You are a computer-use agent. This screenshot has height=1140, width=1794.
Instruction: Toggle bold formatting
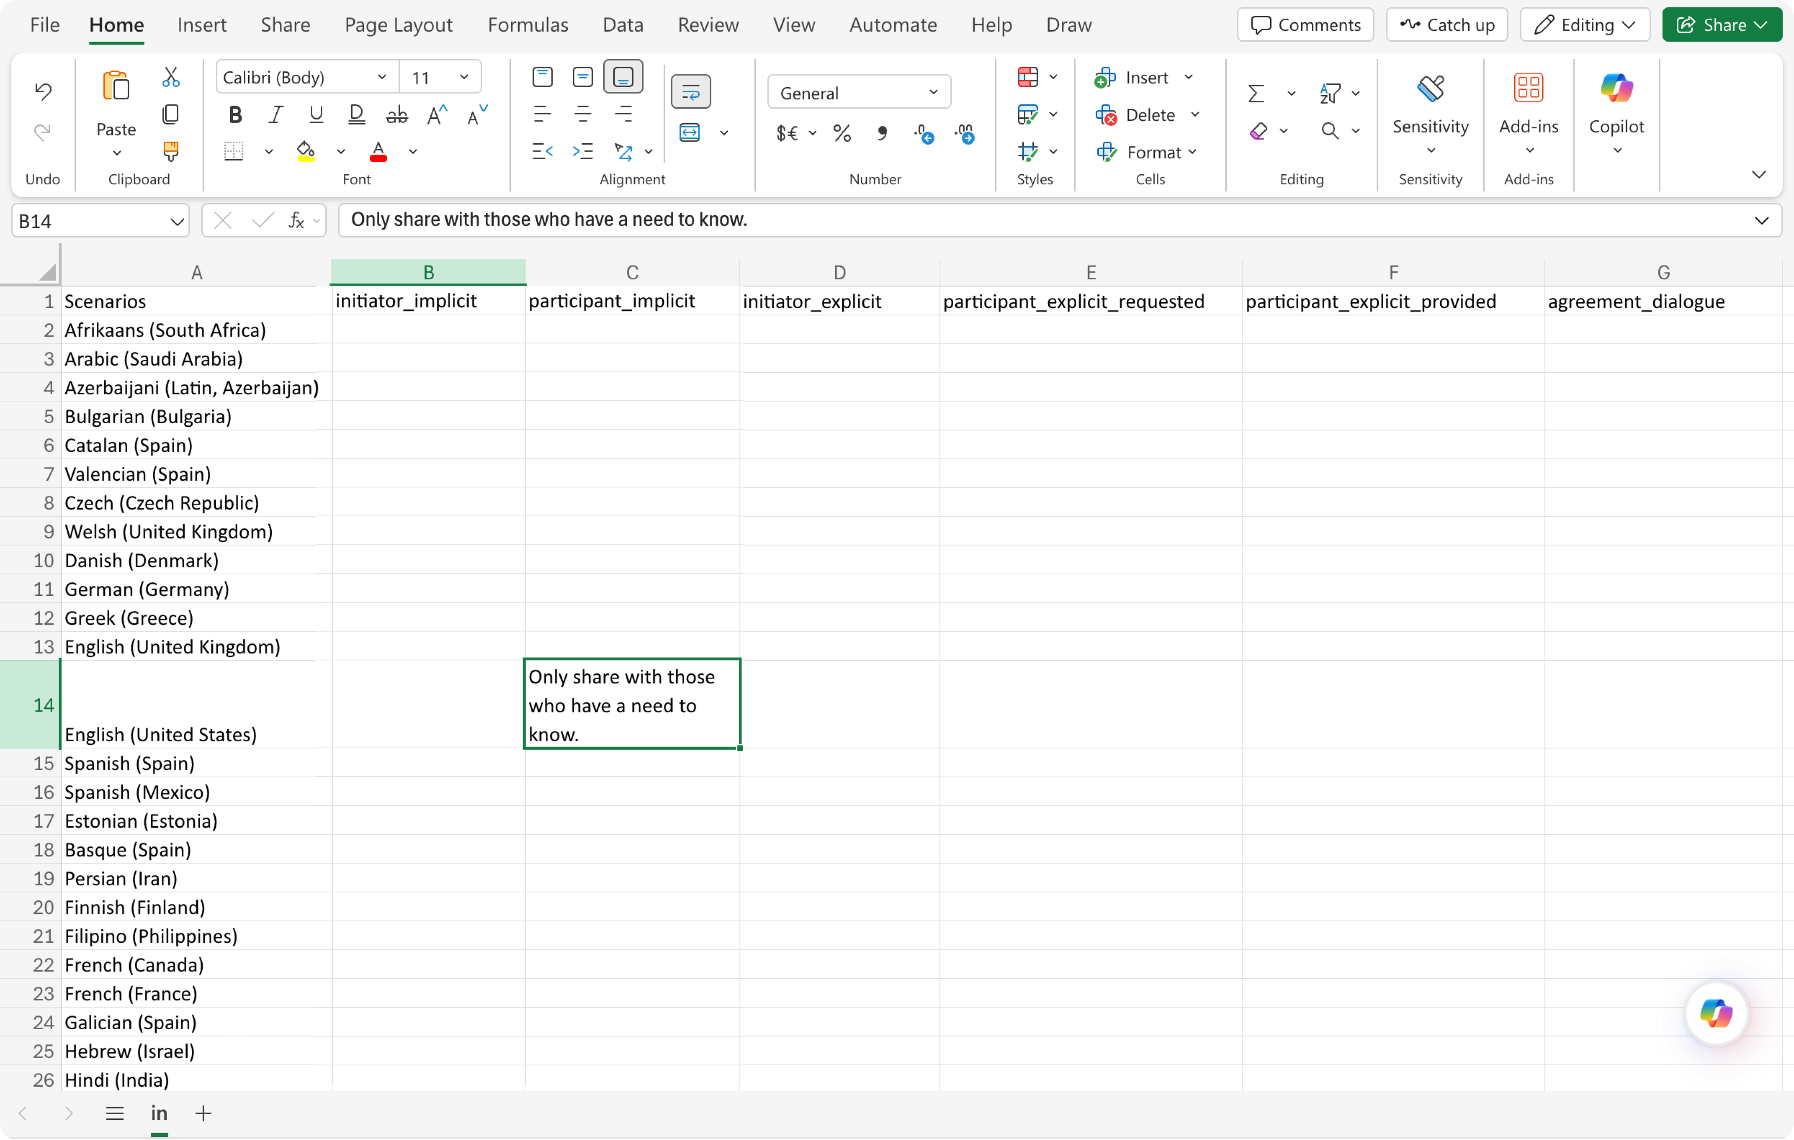pyautogui.click(x=235, y=115)
